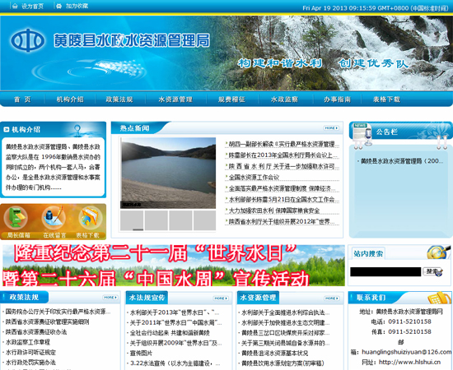453x370 pixels.
Task: Open 全社会行动起来 共建和谐新黄陵 link
Action: point(170,333)
